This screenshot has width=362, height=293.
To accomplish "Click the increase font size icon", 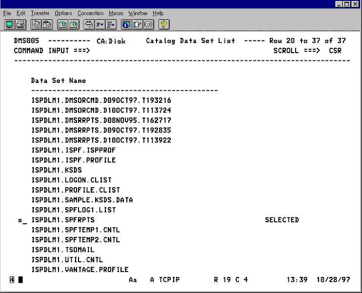I will [111, 24].
